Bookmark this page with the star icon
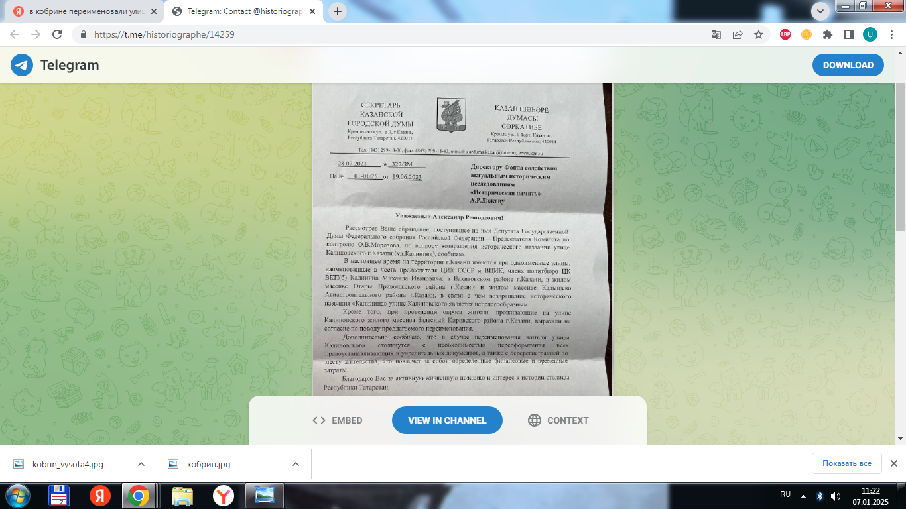Image resolution: width=906 pixels, height=509 pixels. pyautogui.click(x=759, y=34)
